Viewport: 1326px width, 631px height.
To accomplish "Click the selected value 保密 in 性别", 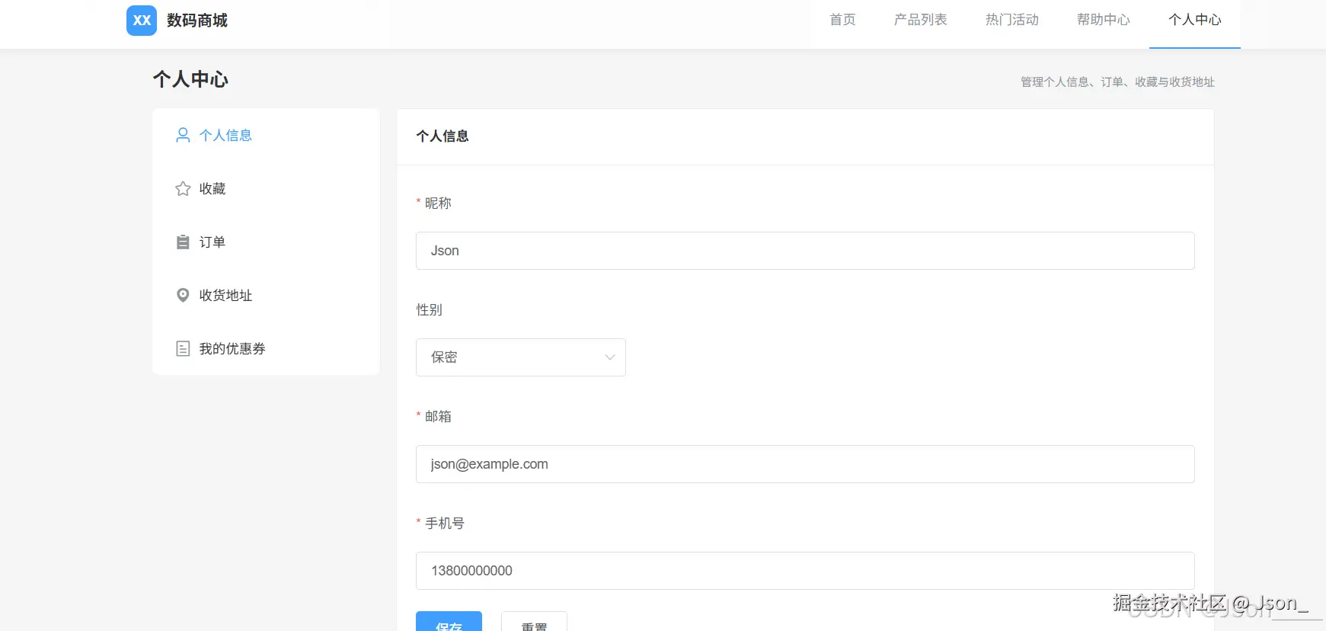I will [444, 357].
